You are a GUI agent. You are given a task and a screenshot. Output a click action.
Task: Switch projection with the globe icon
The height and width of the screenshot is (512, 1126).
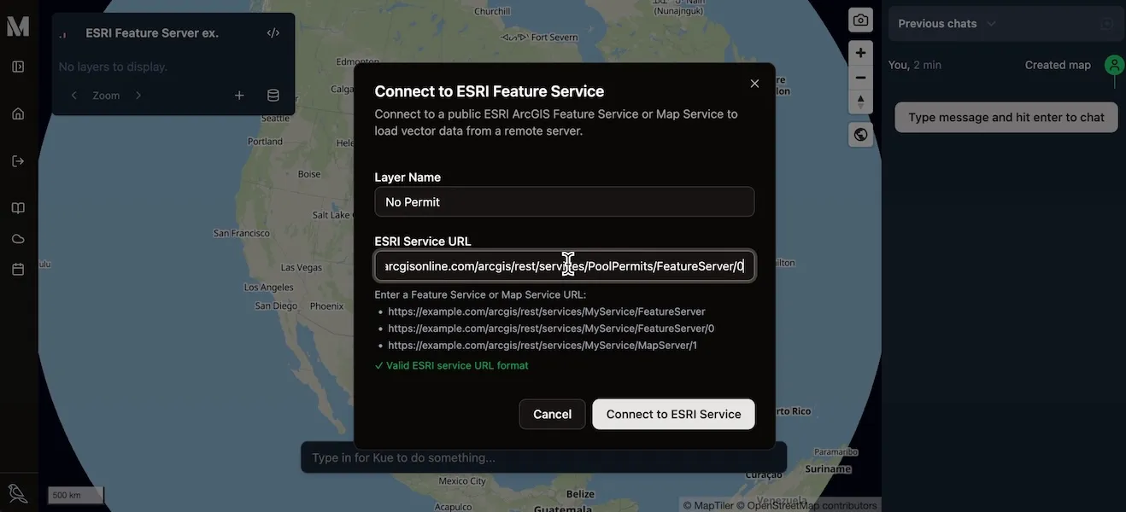tap(860, 134)
